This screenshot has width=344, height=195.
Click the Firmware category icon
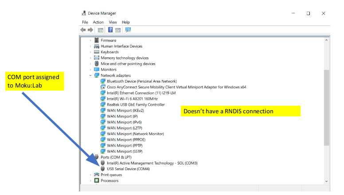tap(97, 40)
